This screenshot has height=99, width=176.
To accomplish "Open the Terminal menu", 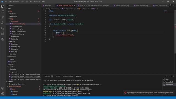I will click(37, 2).
